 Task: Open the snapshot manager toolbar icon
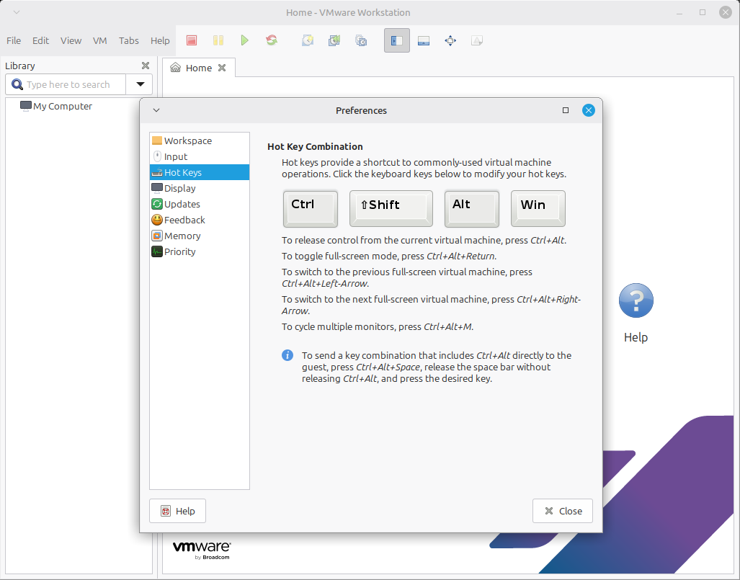tap(361, 40)
